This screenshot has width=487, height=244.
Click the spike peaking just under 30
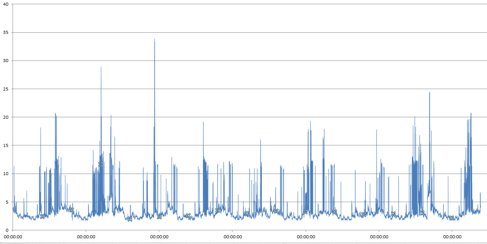pos(101,67)
